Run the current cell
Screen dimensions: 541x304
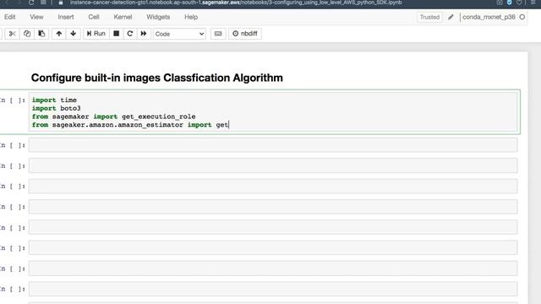[x=96, y=34]
